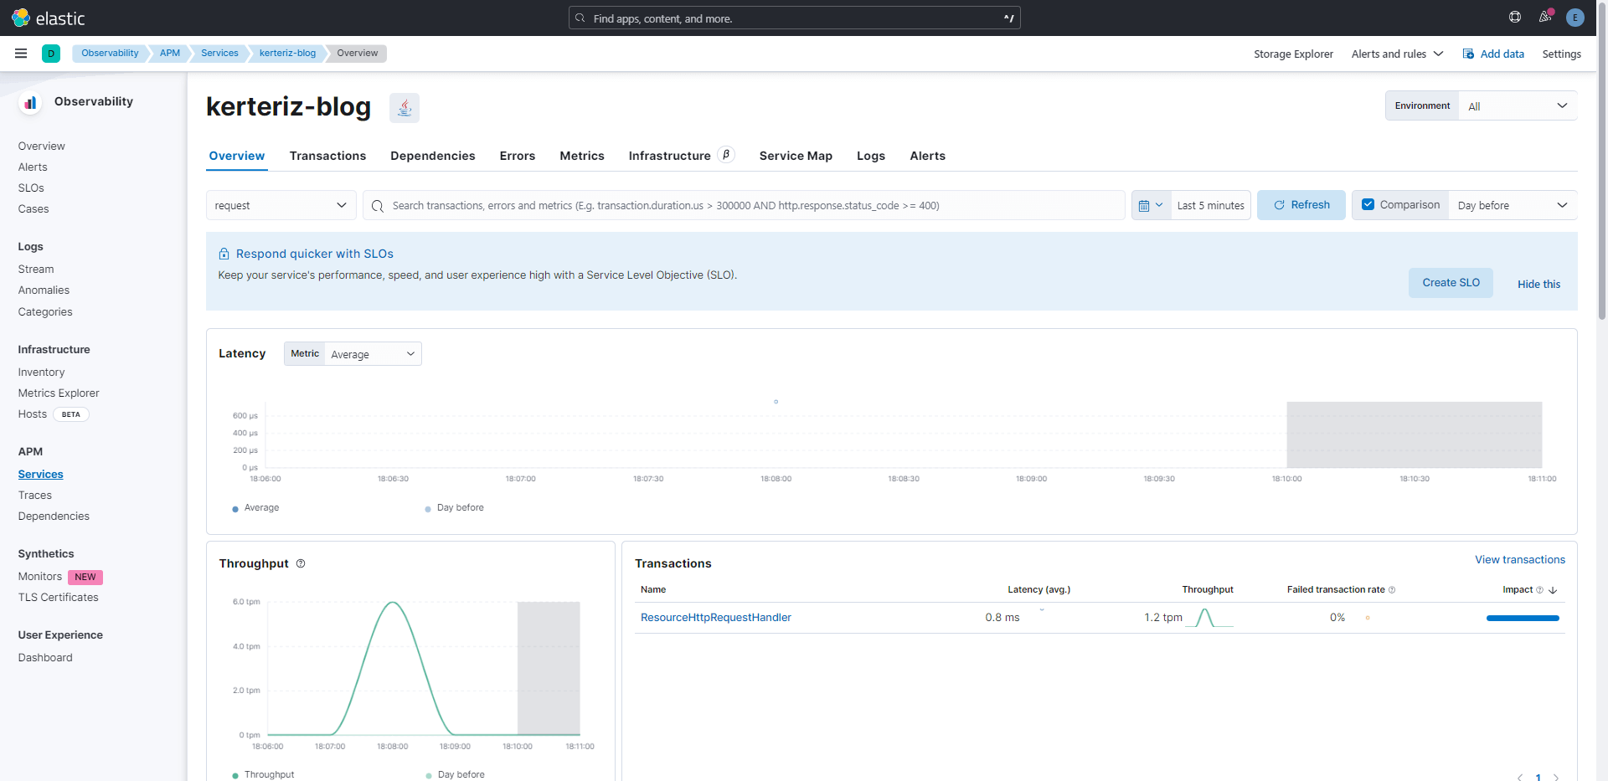Click the Observability breadcrumb
The height and width of the screenshot is (781, 1608).
pyautogui.click(x=110, y=53)
